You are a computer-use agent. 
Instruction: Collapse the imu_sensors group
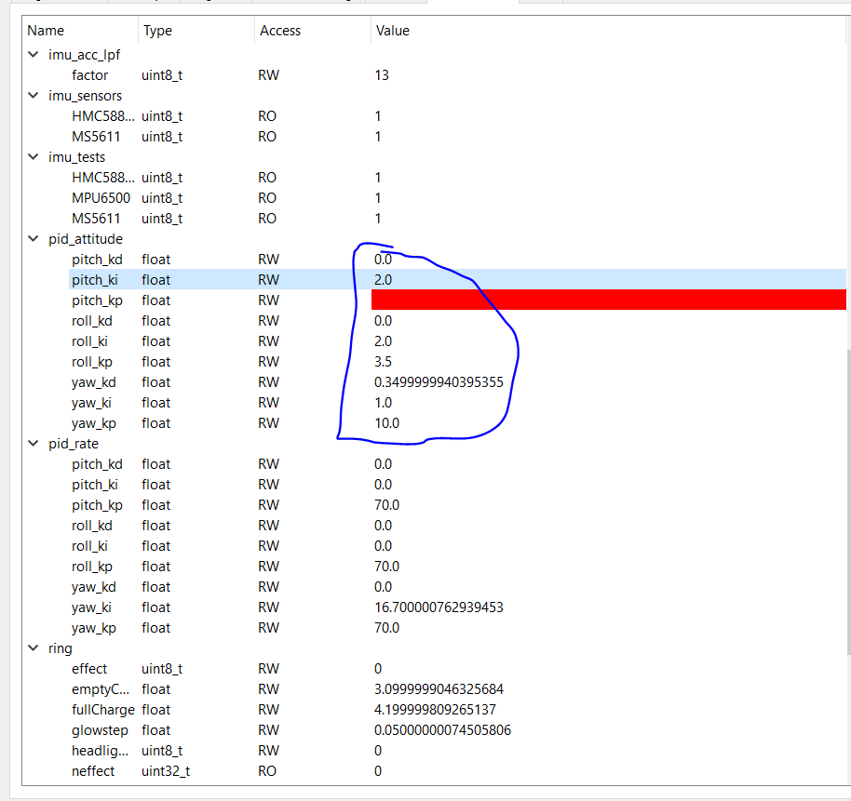[x=34, y=96]
